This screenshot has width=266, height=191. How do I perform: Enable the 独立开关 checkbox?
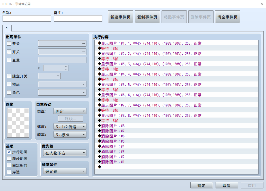pyautogui.click(x=9, y=76)
